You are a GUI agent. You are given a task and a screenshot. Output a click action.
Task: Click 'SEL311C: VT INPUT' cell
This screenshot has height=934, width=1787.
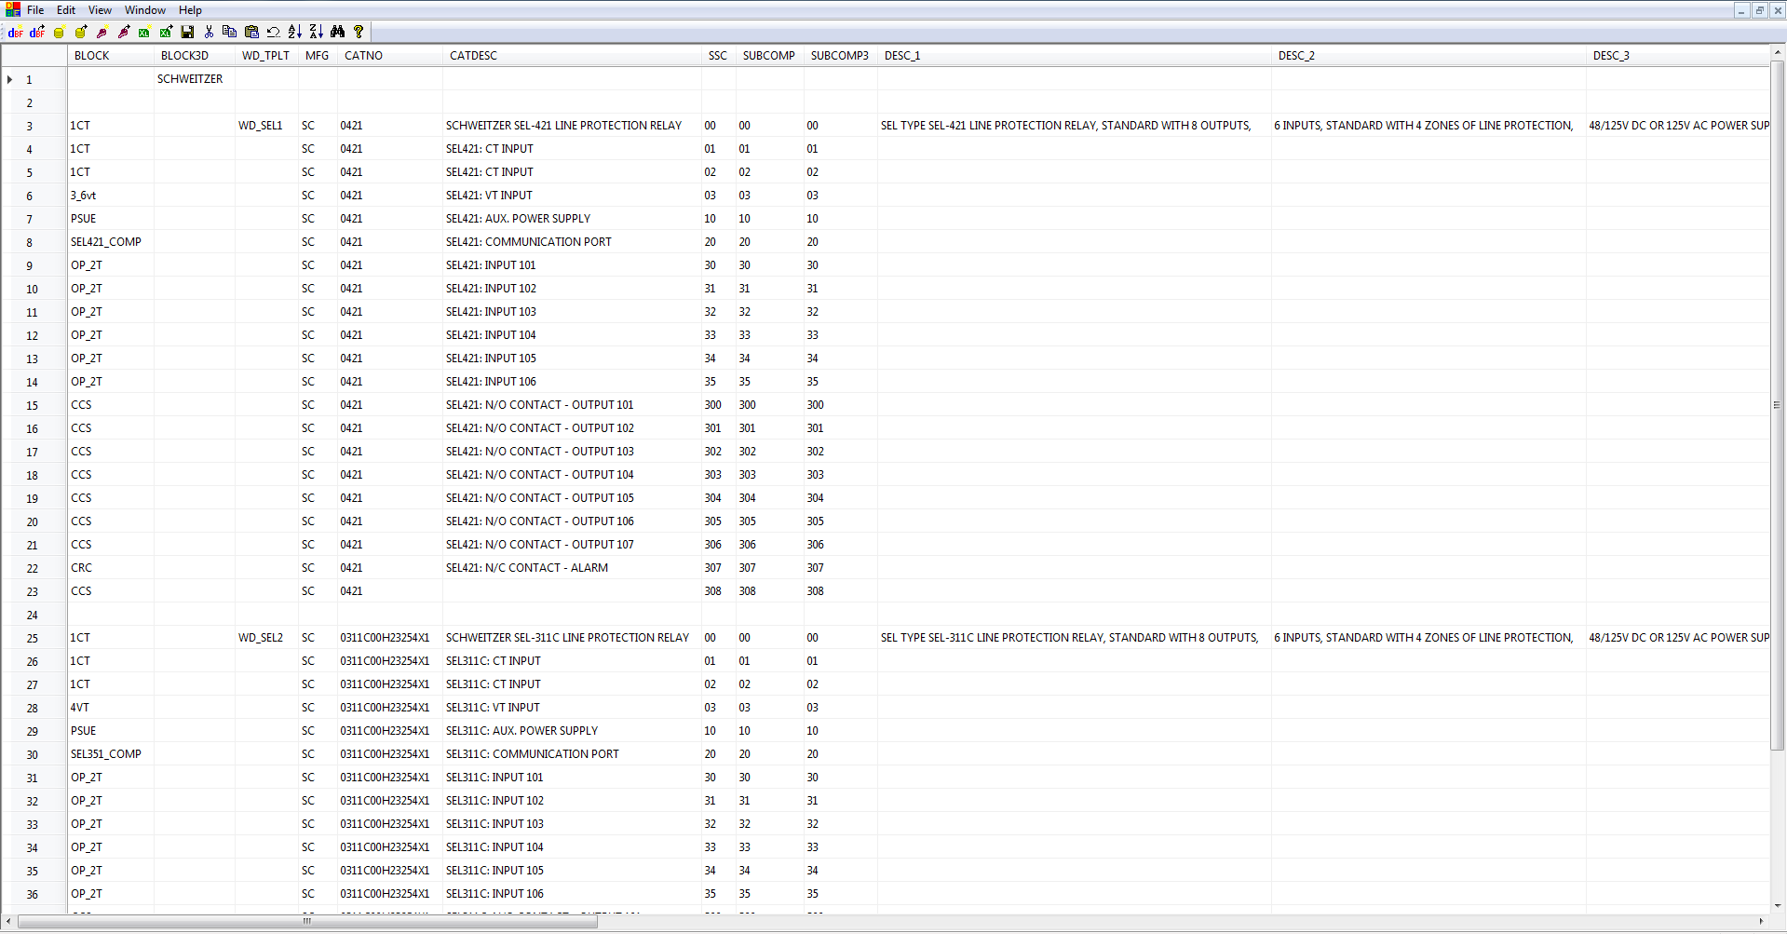[x=572, y=708]
